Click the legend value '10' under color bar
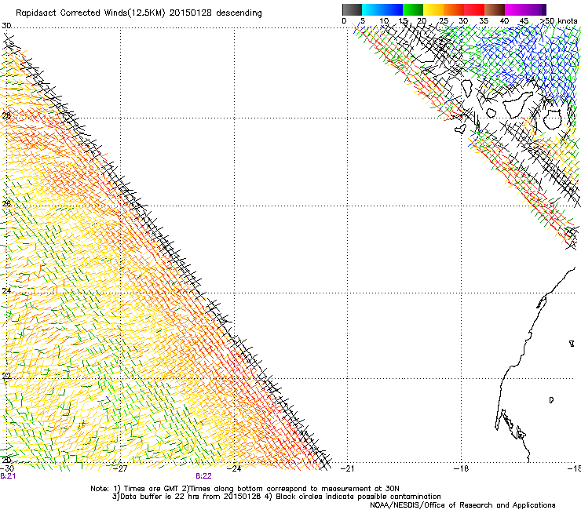The height and width of the screenshot is (510, 581). 384,21
